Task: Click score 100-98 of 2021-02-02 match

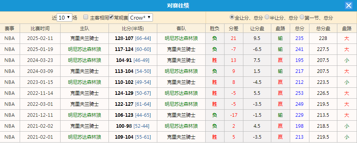Action: [124, 126]
